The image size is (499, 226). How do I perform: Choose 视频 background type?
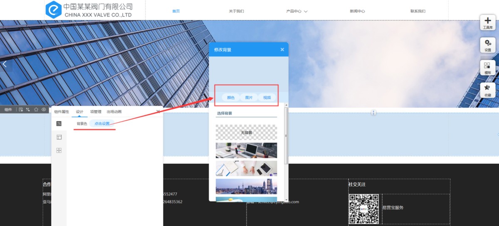coord(267,98)
